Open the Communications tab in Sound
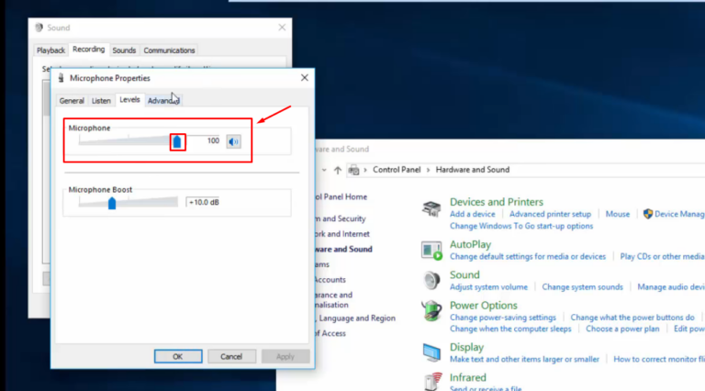The image size is (705, 391). 169,50
